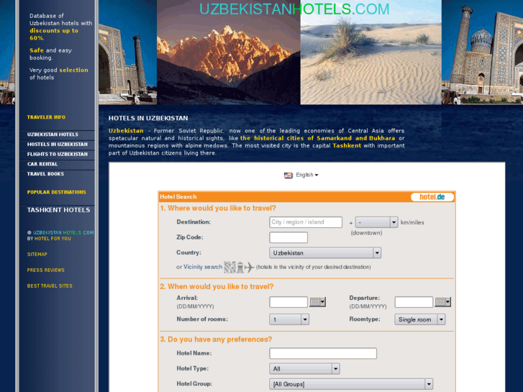Click the hotel.de logo
The width and height of the screenshot is (523, 392).
432,197
